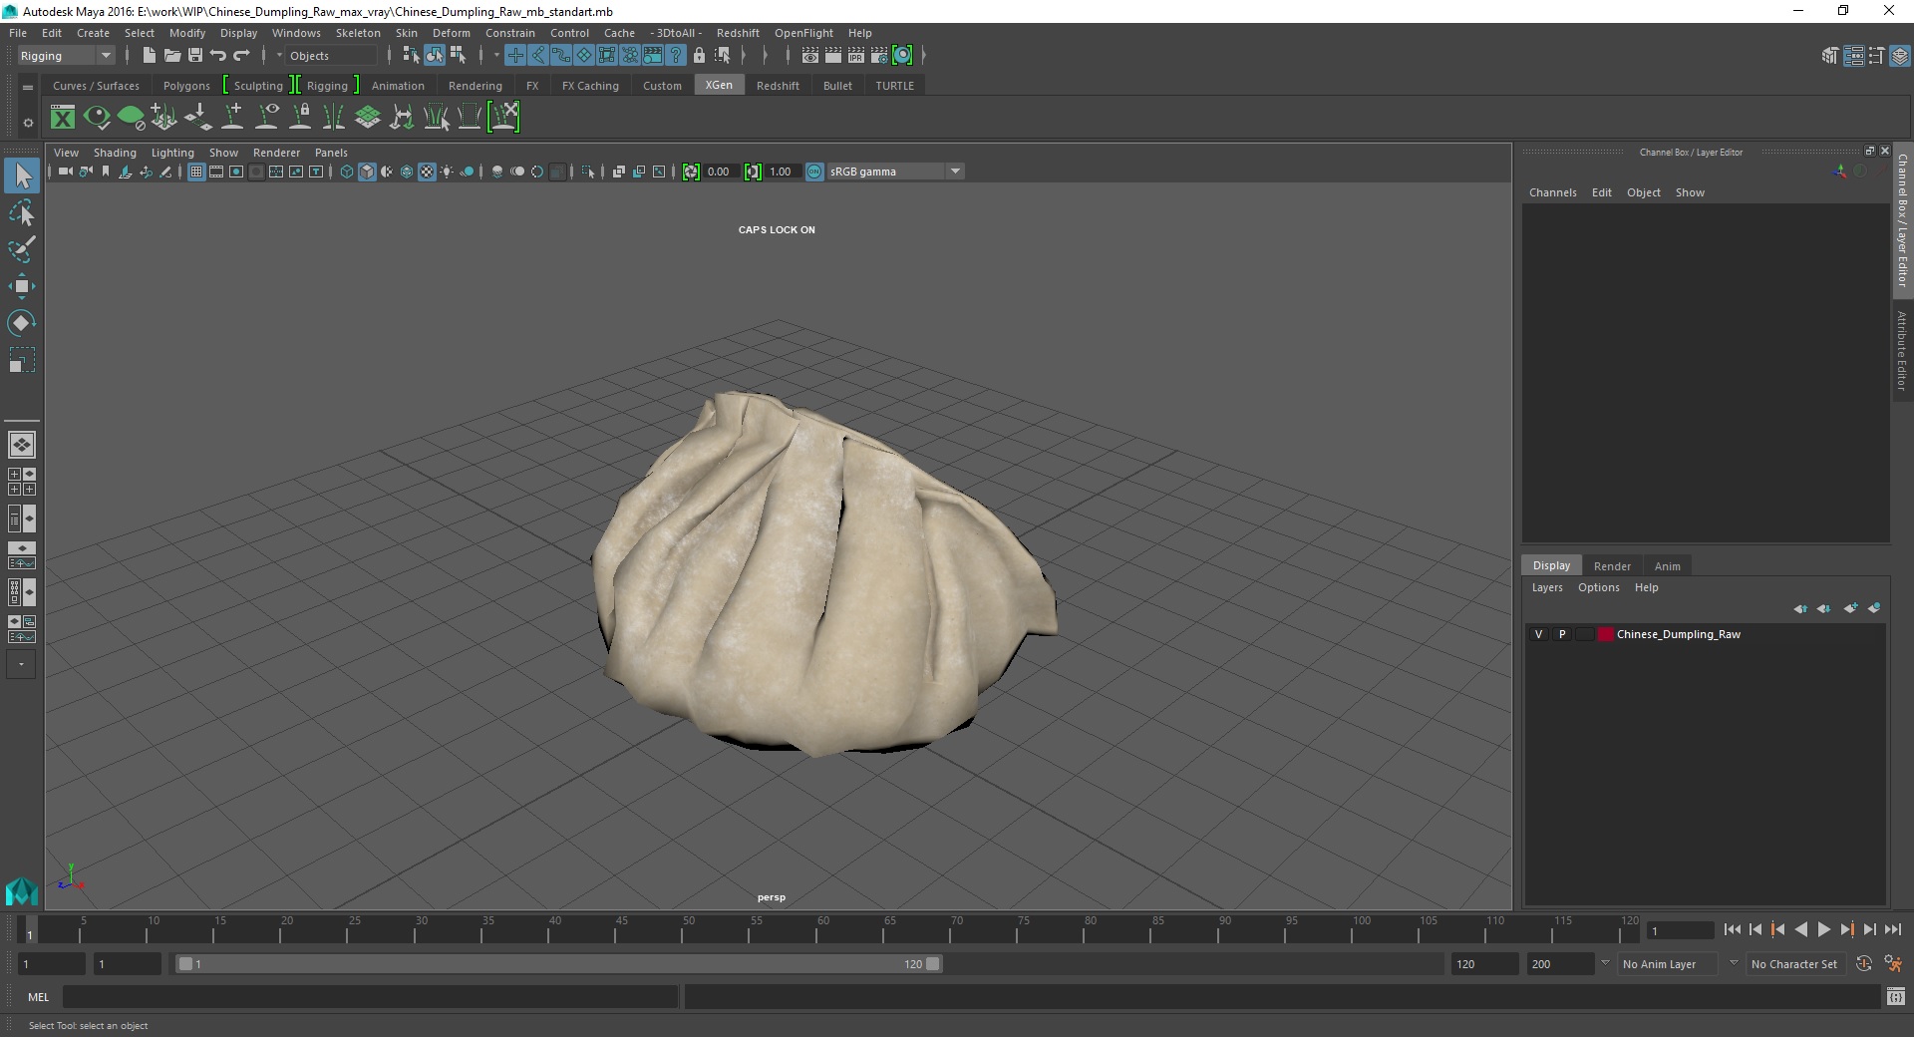Activate the Scale tool in the toolbox

(x=22, y=359)
